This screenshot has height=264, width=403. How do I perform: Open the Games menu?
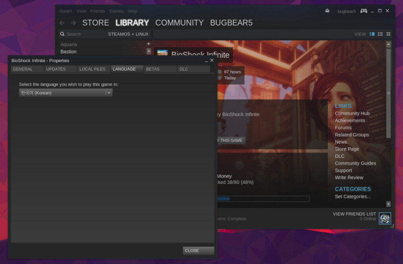coord(116,11)
